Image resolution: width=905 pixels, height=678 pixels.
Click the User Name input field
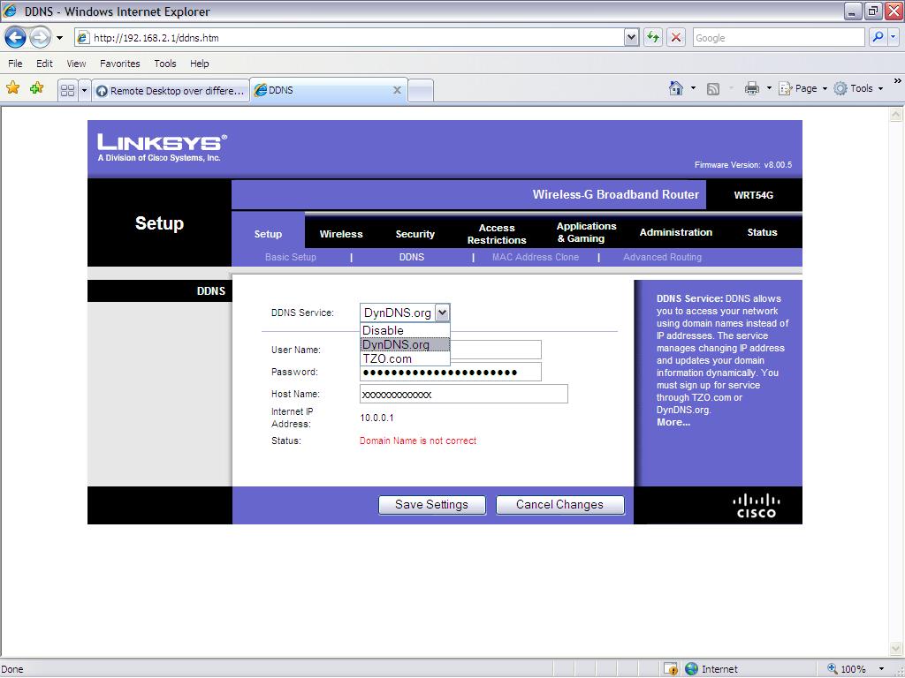point(450,350)
